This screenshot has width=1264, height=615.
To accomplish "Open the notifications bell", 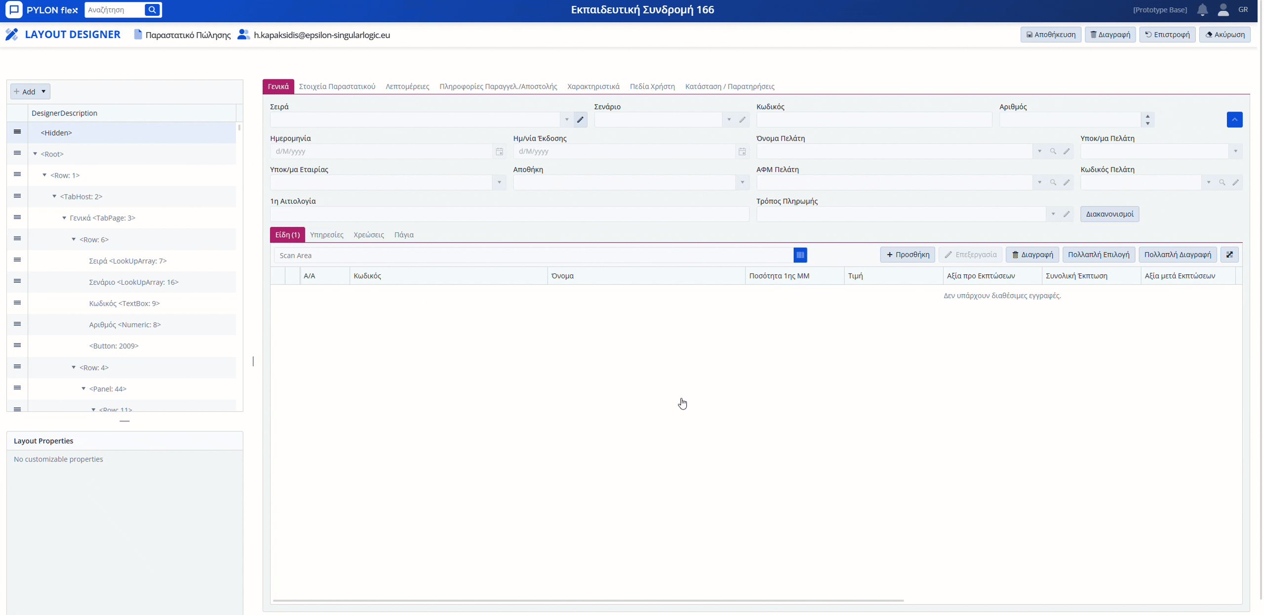I will click(x=1202, y=10).
